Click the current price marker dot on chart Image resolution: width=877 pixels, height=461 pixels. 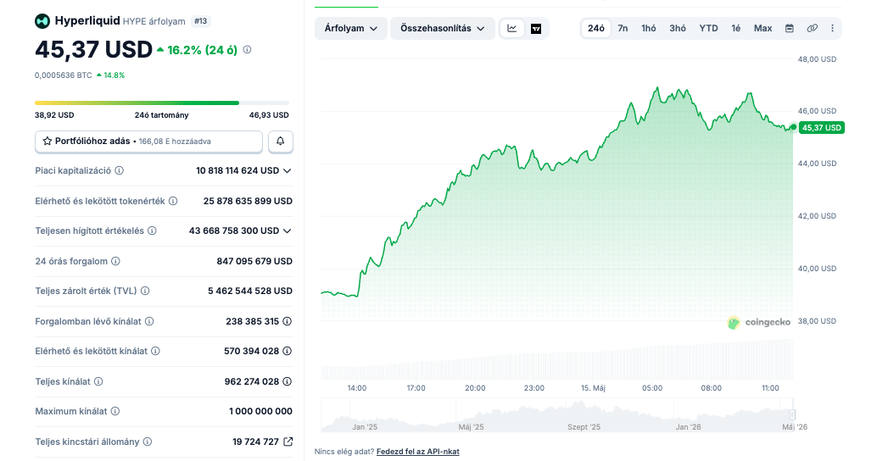[x=793, y=127]
